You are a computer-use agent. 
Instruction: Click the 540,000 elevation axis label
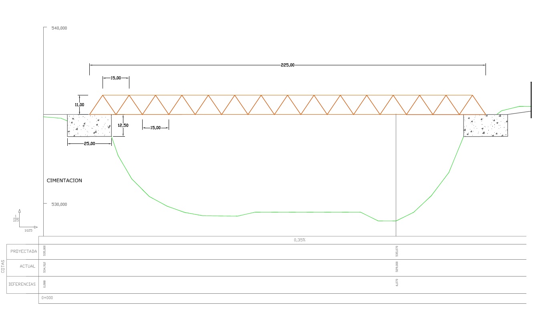tap(59, 28)
